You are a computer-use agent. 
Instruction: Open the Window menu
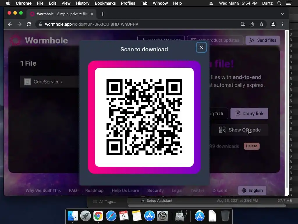(160, 3)
